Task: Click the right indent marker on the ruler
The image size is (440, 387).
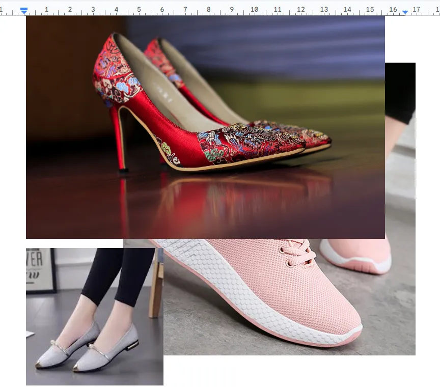Action: [405, 11]
